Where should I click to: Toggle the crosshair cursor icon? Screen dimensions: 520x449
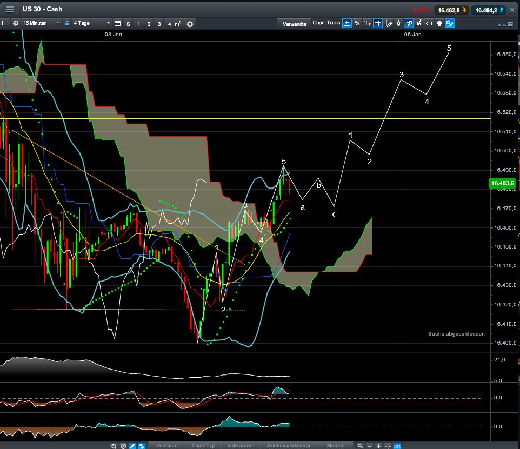[x=388, y=446]
